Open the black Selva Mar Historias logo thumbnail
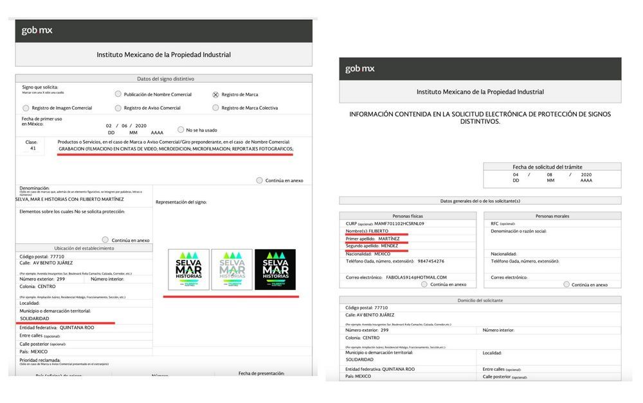This screenshot has height=403, width=643. coord(275,270)
